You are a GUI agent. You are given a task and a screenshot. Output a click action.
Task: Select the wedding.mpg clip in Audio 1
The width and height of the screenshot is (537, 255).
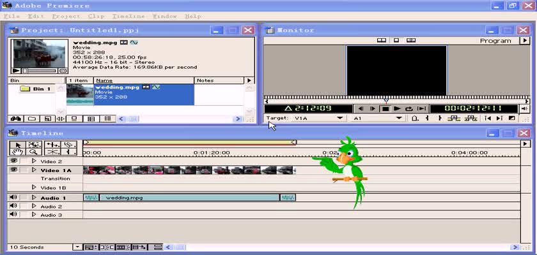click(189, 198)
